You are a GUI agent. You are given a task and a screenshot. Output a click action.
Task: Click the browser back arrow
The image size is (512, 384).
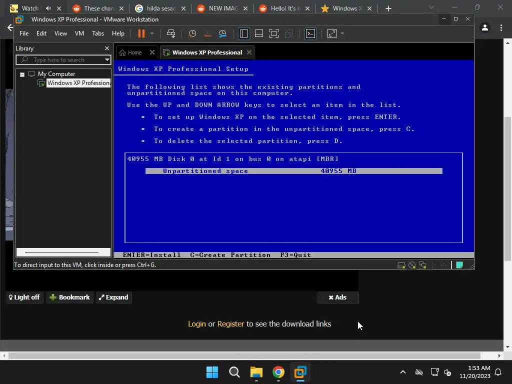coord(10,28)
